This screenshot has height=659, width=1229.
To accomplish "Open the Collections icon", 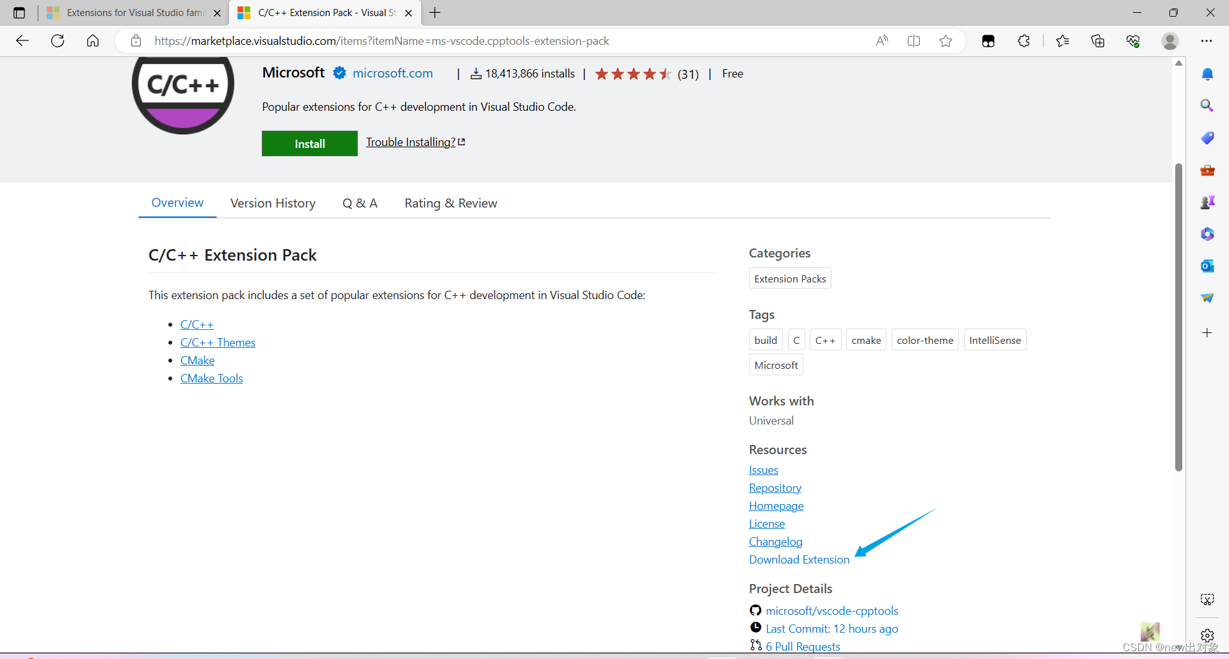I will pos(1098,41).
